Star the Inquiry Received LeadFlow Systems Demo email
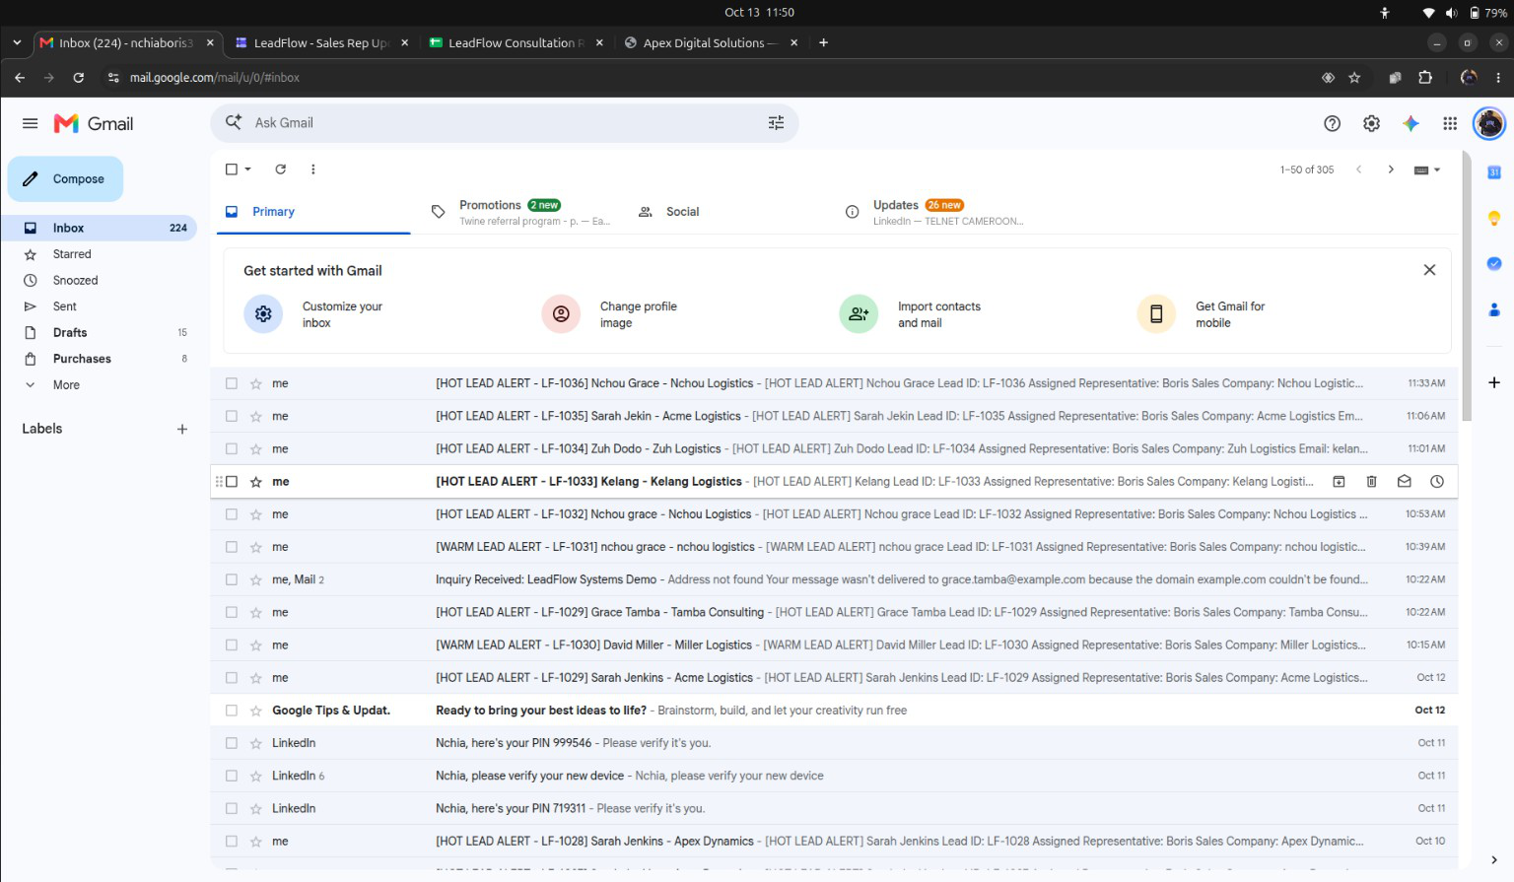The image size is (1514, 882). [256, 579]
